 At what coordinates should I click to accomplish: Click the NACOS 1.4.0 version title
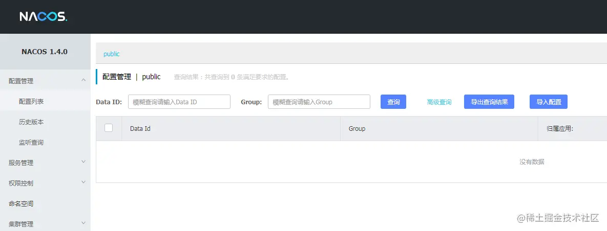coord(45,52)
